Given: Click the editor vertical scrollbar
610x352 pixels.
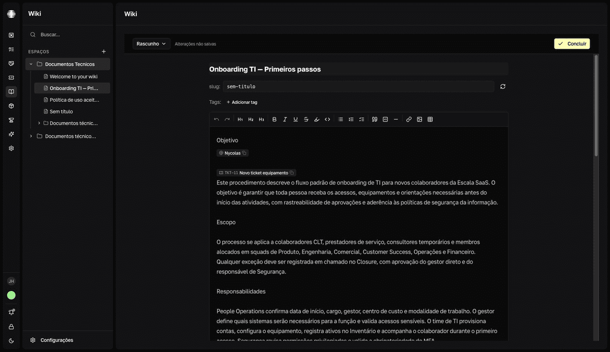Looking at the screenshot, I should [x=596, y=105].
